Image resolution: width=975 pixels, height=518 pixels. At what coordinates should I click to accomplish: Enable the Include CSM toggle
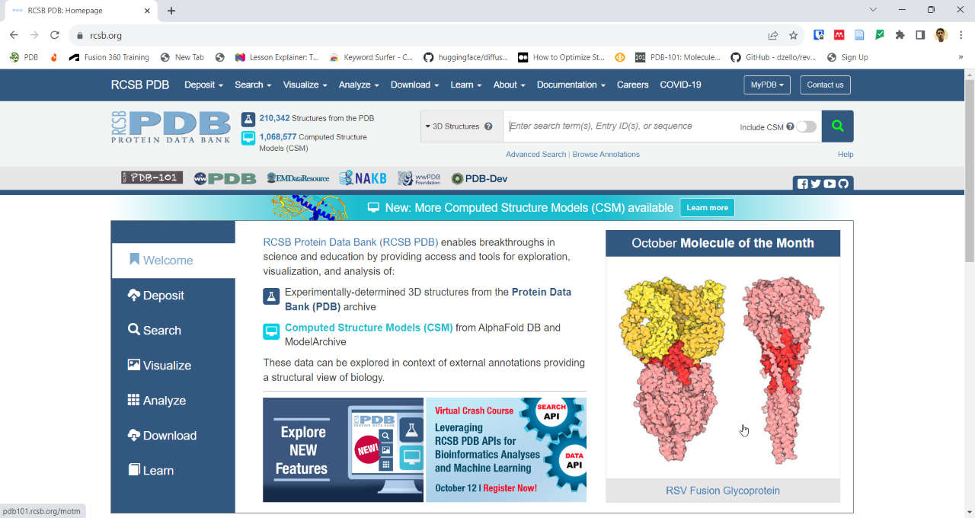click(805, 126)
